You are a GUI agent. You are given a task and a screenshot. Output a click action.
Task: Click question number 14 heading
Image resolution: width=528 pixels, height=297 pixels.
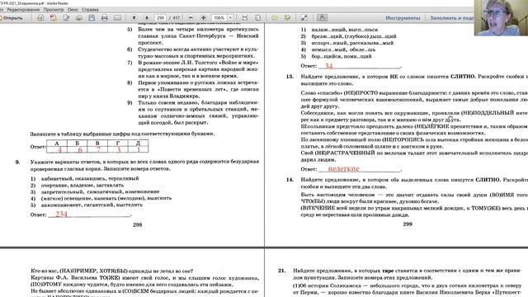click(x=290, y=180)
